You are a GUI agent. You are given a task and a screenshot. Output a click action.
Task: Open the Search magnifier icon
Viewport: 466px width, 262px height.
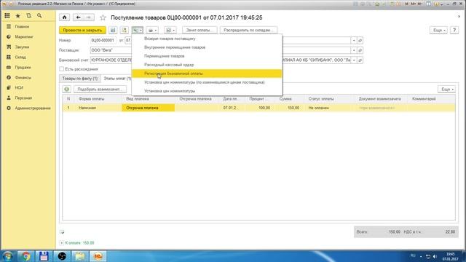click(39, 16)
